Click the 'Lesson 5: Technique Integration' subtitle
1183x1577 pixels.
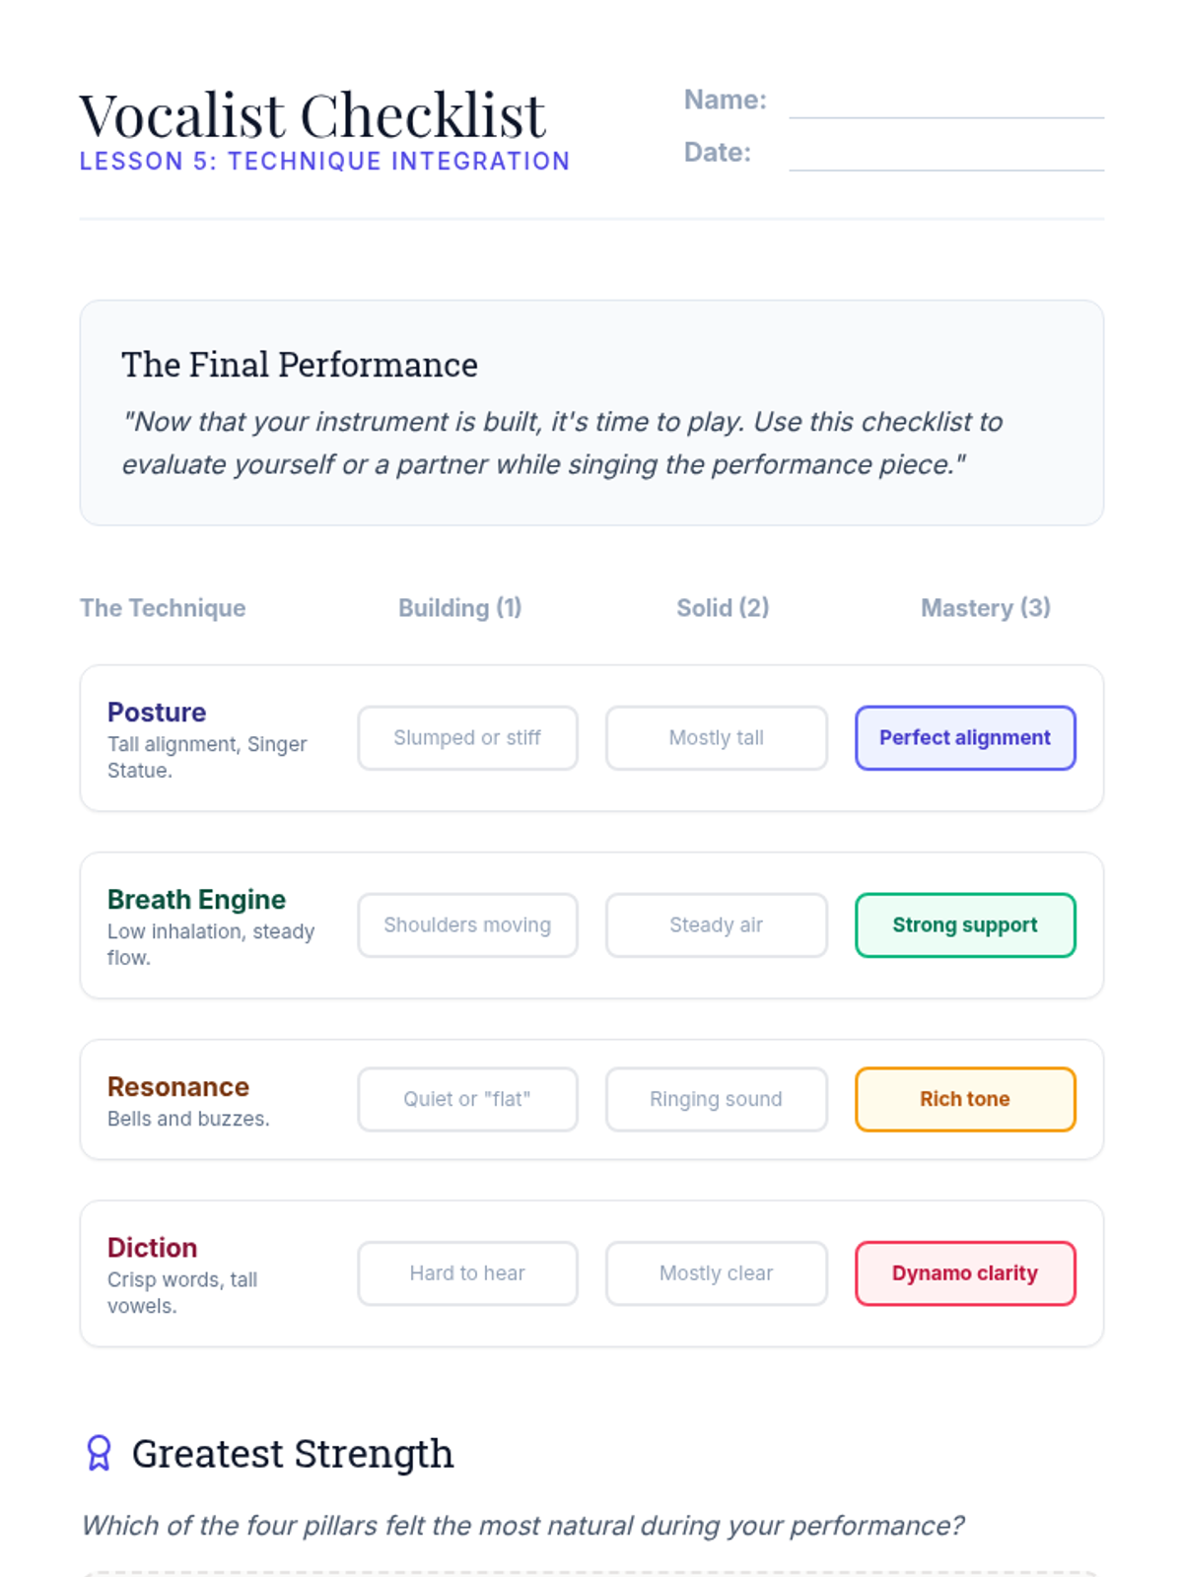(x=324, y=162)
